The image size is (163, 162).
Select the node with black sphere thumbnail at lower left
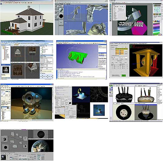[5, 147]
